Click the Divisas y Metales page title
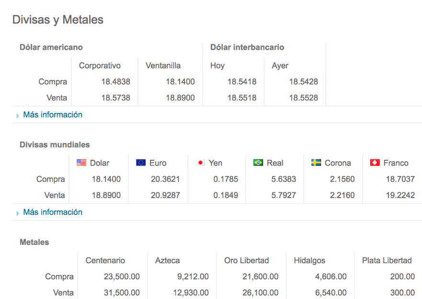The image size is (422, 299). click(58, 20)
